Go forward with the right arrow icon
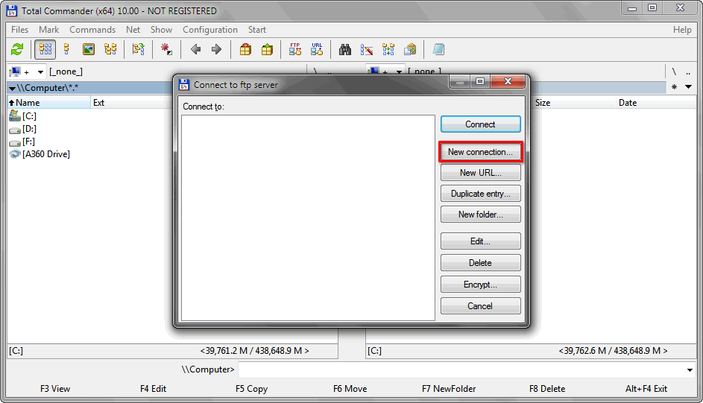The image size is (703, 403). tap(216, 49)
